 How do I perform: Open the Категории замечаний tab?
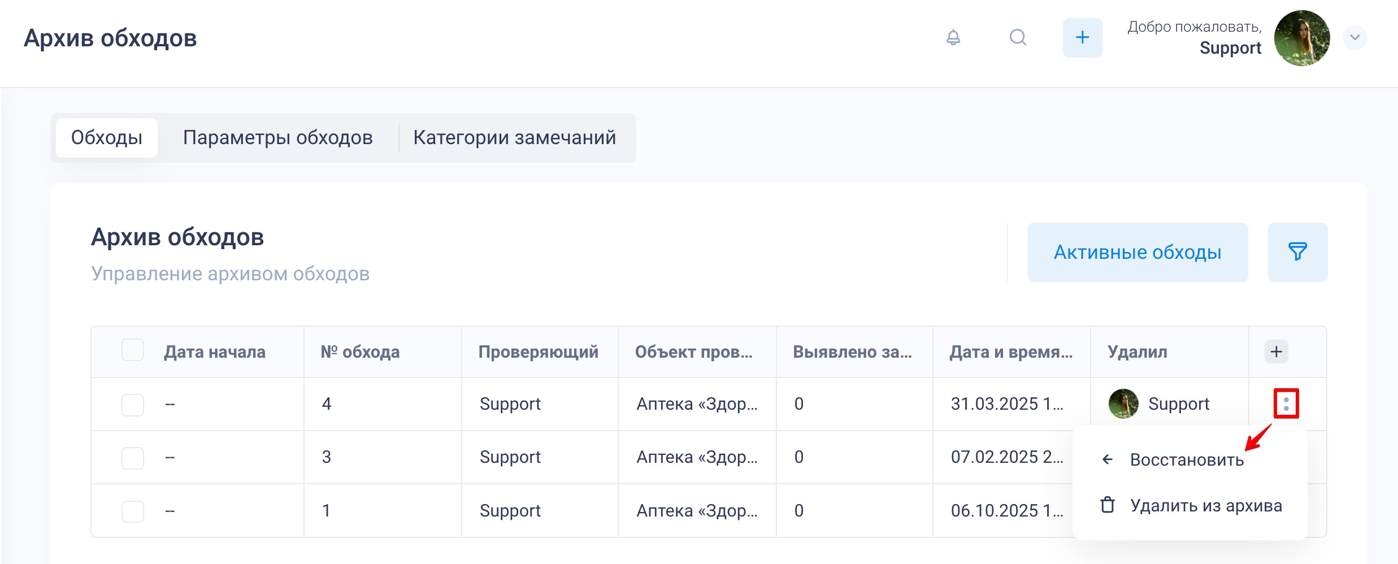514,137
